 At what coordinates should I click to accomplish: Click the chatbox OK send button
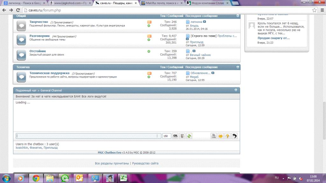coord(175,136)
